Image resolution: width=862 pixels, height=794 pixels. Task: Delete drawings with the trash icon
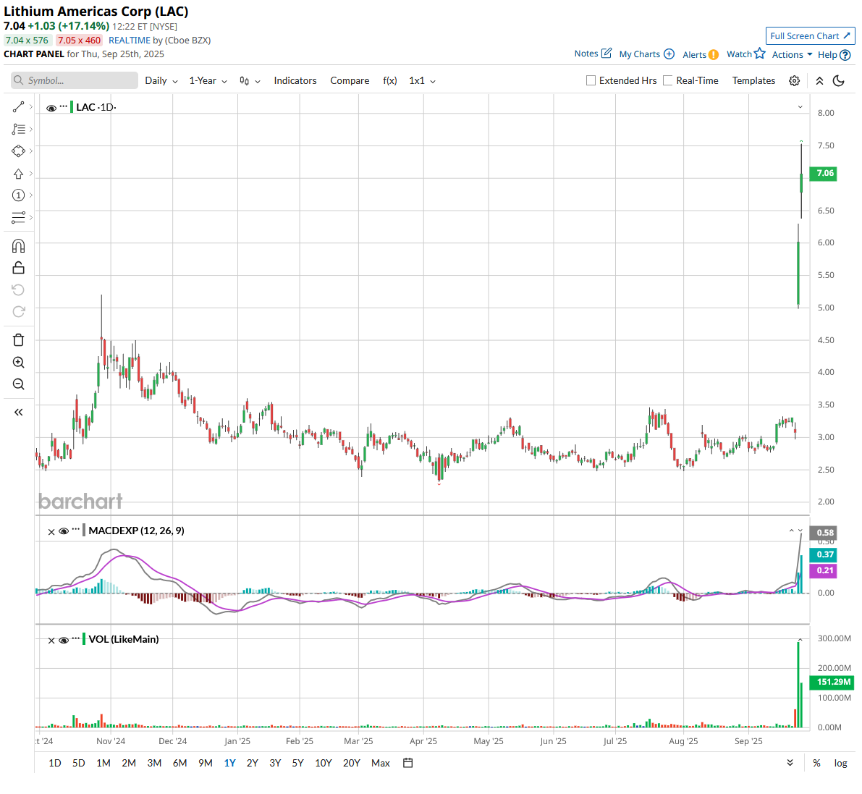click(18, 339)
